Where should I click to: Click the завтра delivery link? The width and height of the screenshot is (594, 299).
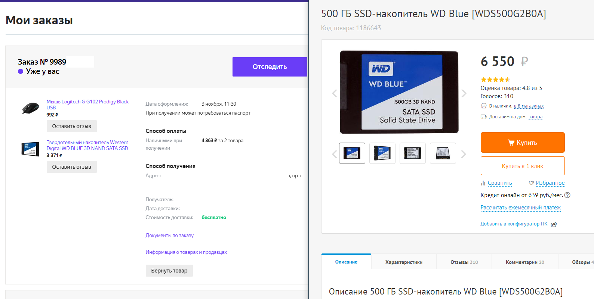(535, 117)
